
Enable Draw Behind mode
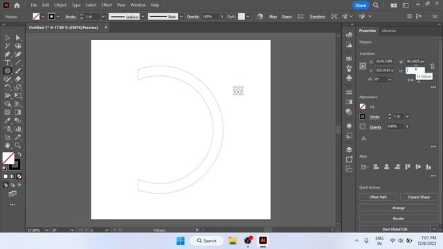(12, 185)
